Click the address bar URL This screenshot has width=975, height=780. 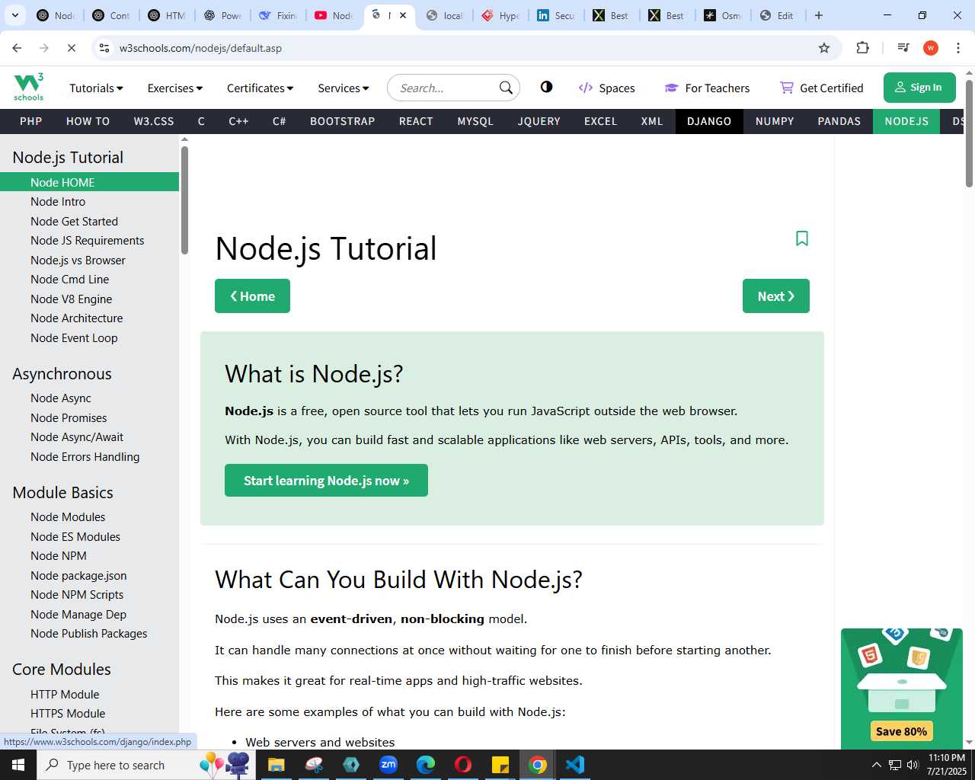click(200, 48)
